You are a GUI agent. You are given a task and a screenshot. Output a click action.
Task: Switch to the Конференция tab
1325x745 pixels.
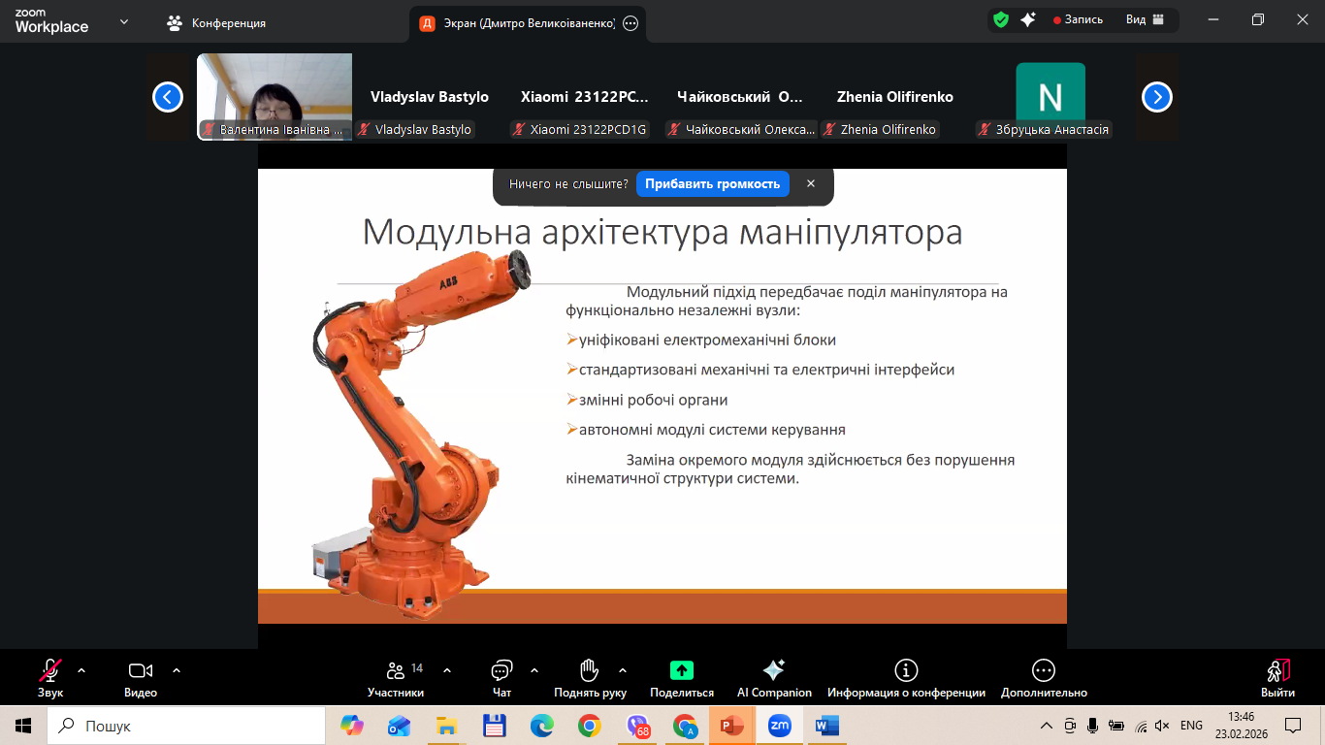215,22
